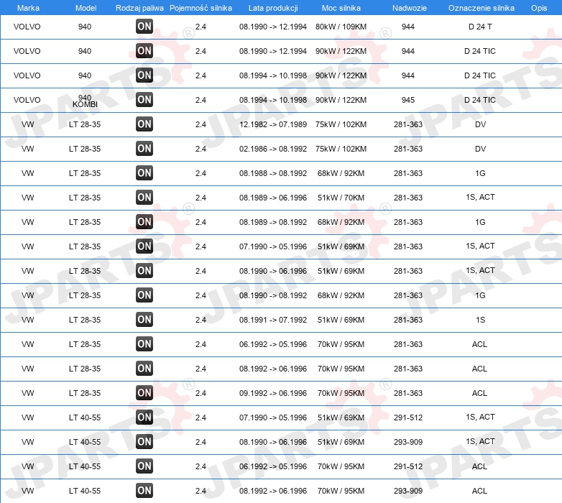Click ON badge in LT 40-55 08.1992 row

(x=144, y=491)
